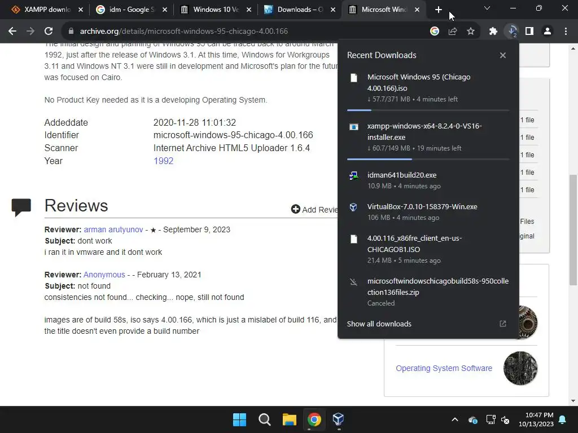Open the notifications bell icon

(x=563, y=419)
